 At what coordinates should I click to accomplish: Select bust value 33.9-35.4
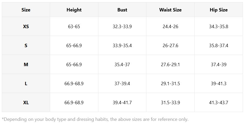[122, 46]
